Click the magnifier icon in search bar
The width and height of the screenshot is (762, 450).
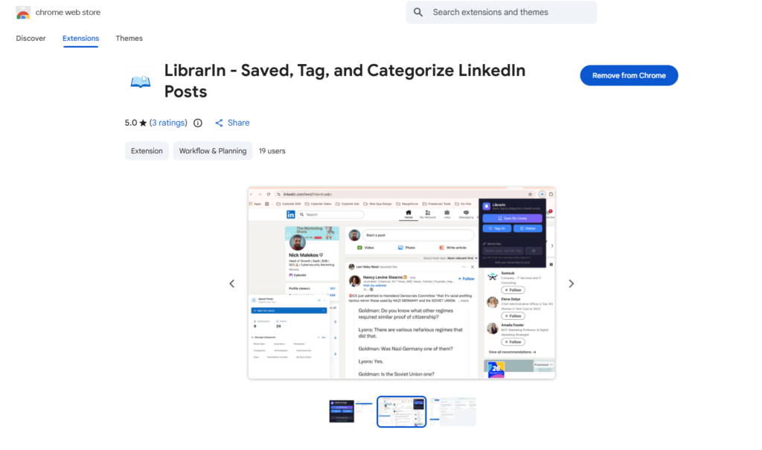coord(418,13)
